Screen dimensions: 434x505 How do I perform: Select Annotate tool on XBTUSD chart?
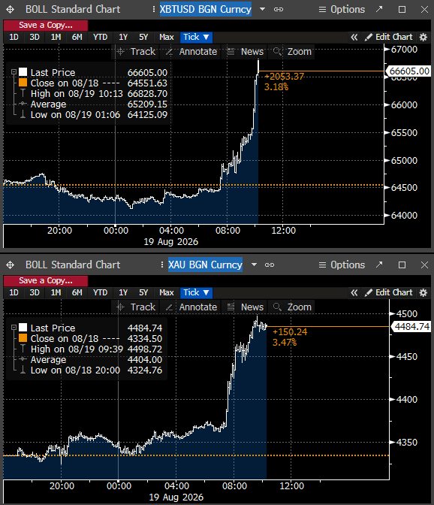tap(191, 52)
